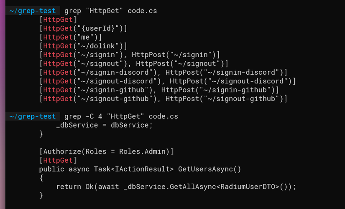Viewport: 345px width, 209px height.
Task: Click the grep -C 4 command text
Action: pos(121,116)
